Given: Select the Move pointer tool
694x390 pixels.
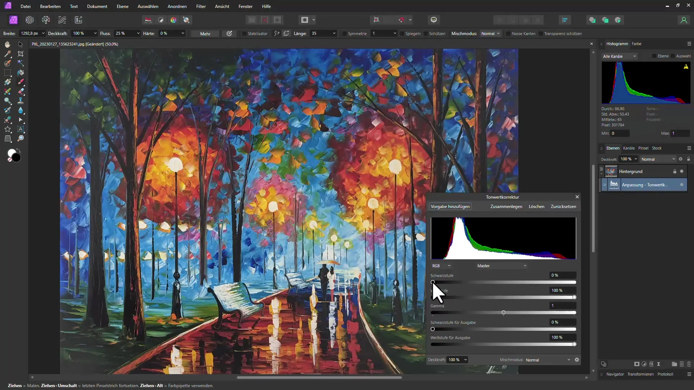Looking at the screenshot, I should (x=21, y=44).
